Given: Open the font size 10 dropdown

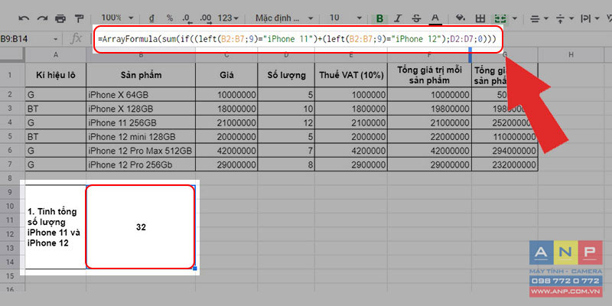Looking at the screenshot, I should 346,18.
